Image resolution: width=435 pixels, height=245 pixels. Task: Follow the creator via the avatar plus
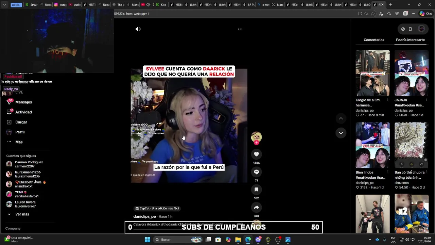[256, 143]
